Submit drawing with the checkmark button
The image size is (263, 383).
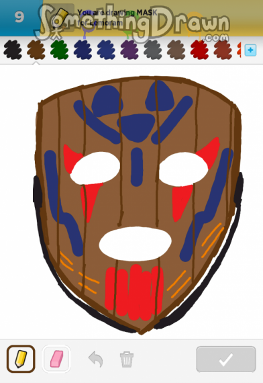[x=226, y=359]
